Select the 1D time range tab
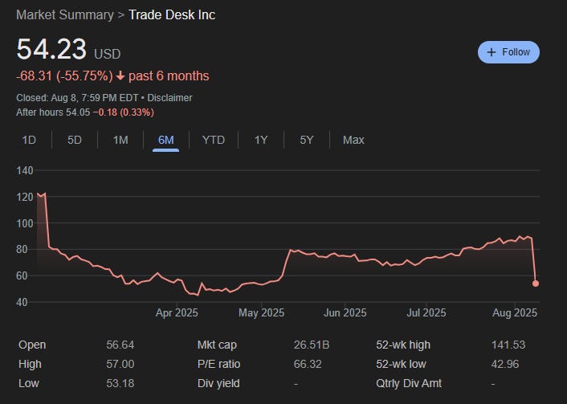The image size is (567, 404). (x=29, y=140)
